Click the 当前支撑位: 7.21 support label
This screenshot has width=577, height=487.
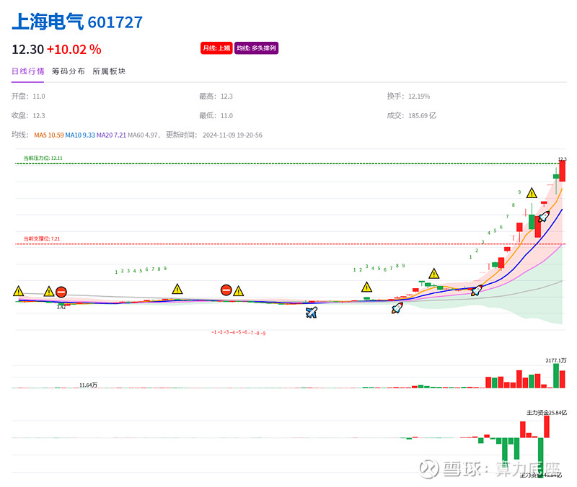coord(42,238)
